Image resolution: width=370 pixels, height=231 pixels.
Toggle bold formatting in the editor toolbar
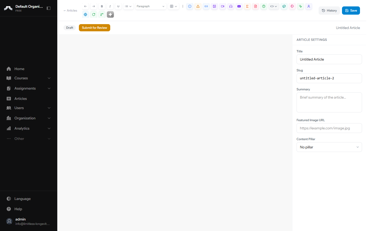tap(102, 6)
